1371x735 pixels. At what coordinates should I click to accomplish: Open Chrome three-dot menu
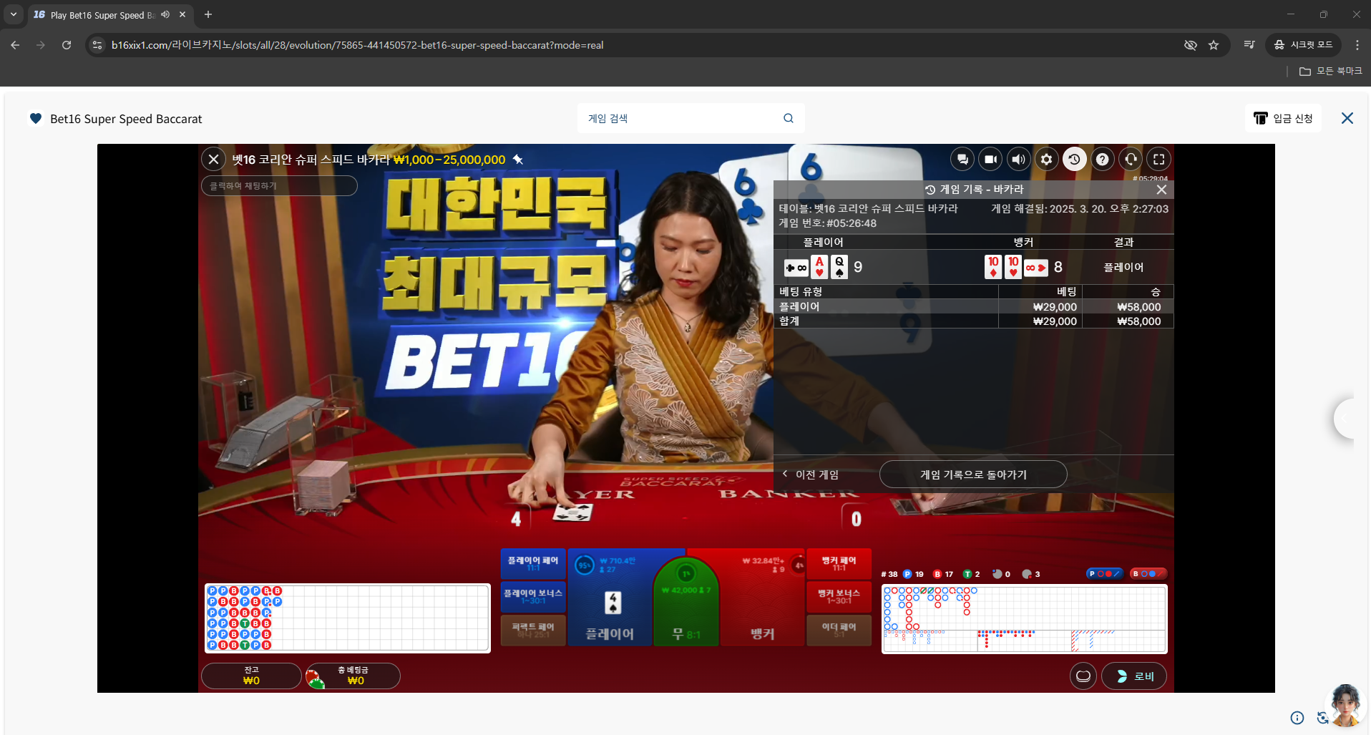tap(1357, 45)
